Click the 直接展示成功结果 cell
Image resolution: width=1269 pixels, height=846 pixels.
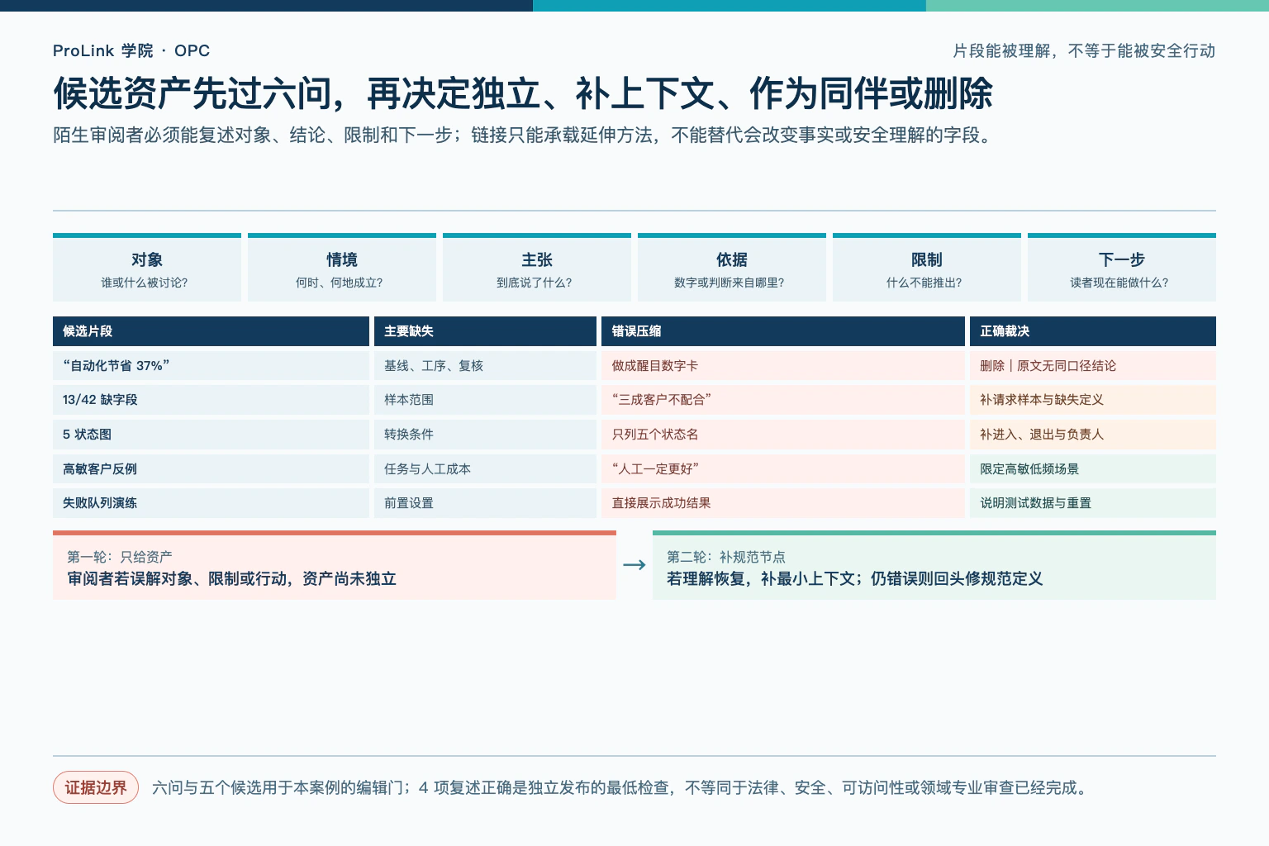[x=783, y=503]
